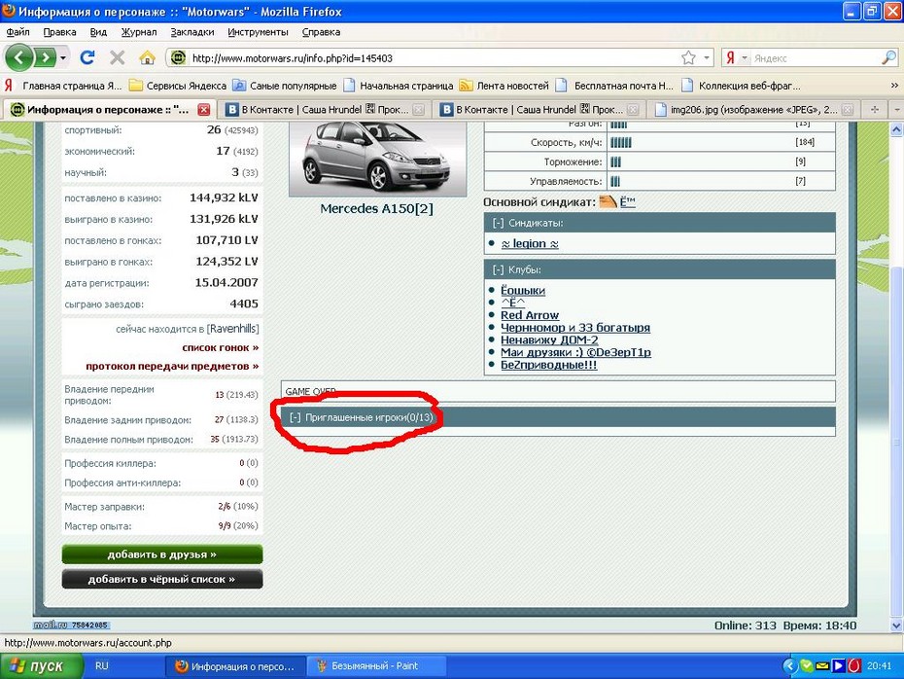Click the scrollbar up arrow
The height and width of the screenshot is (679, 904).
tap(896, 129)
